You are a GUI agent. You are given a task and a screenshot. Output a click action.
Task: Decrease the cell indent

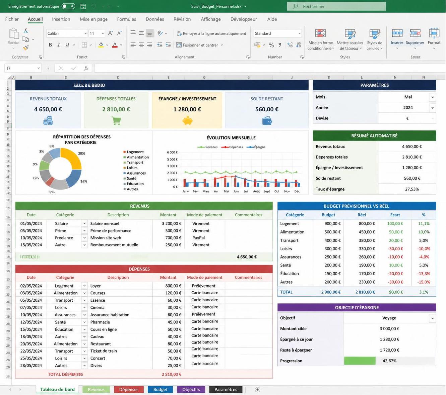pos(160,45)
